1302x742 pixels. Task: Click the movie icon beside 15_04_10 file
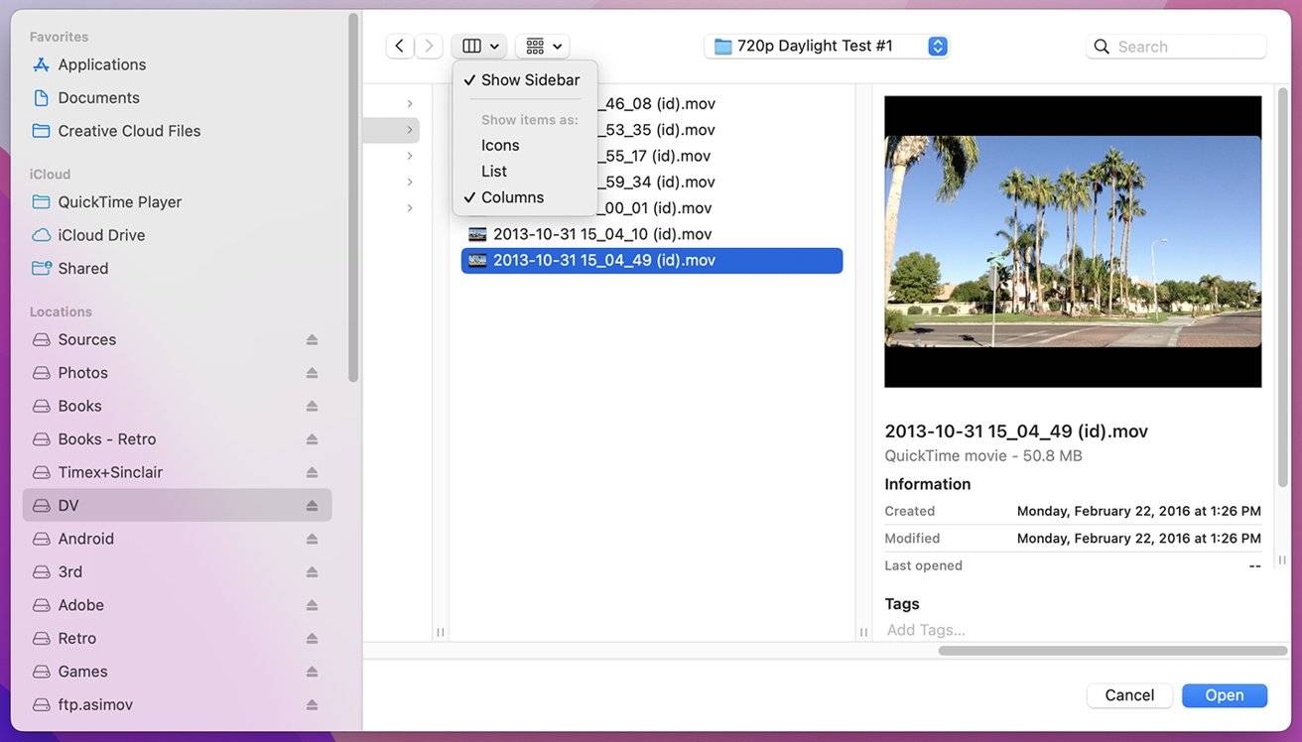[x=477, y=234]
